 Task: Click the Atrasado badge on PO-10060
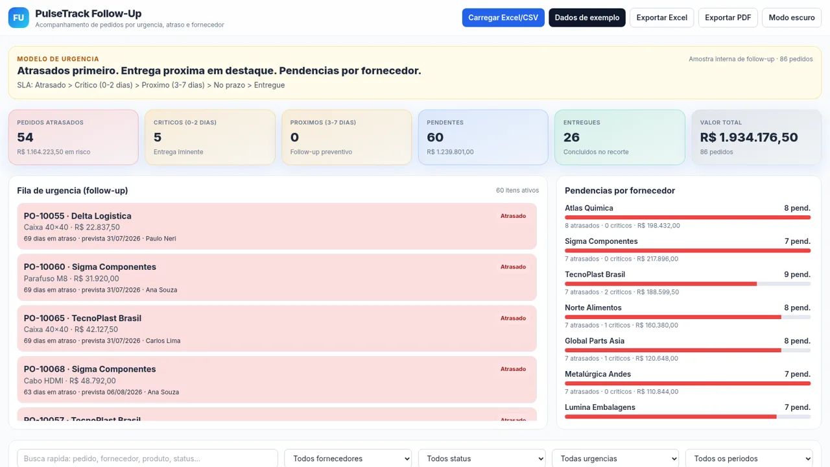[x=513, y=267]
